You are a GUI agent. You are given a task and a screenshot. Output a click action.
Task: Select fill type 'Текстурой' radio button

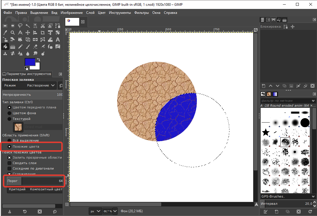(x=10, y=119)
